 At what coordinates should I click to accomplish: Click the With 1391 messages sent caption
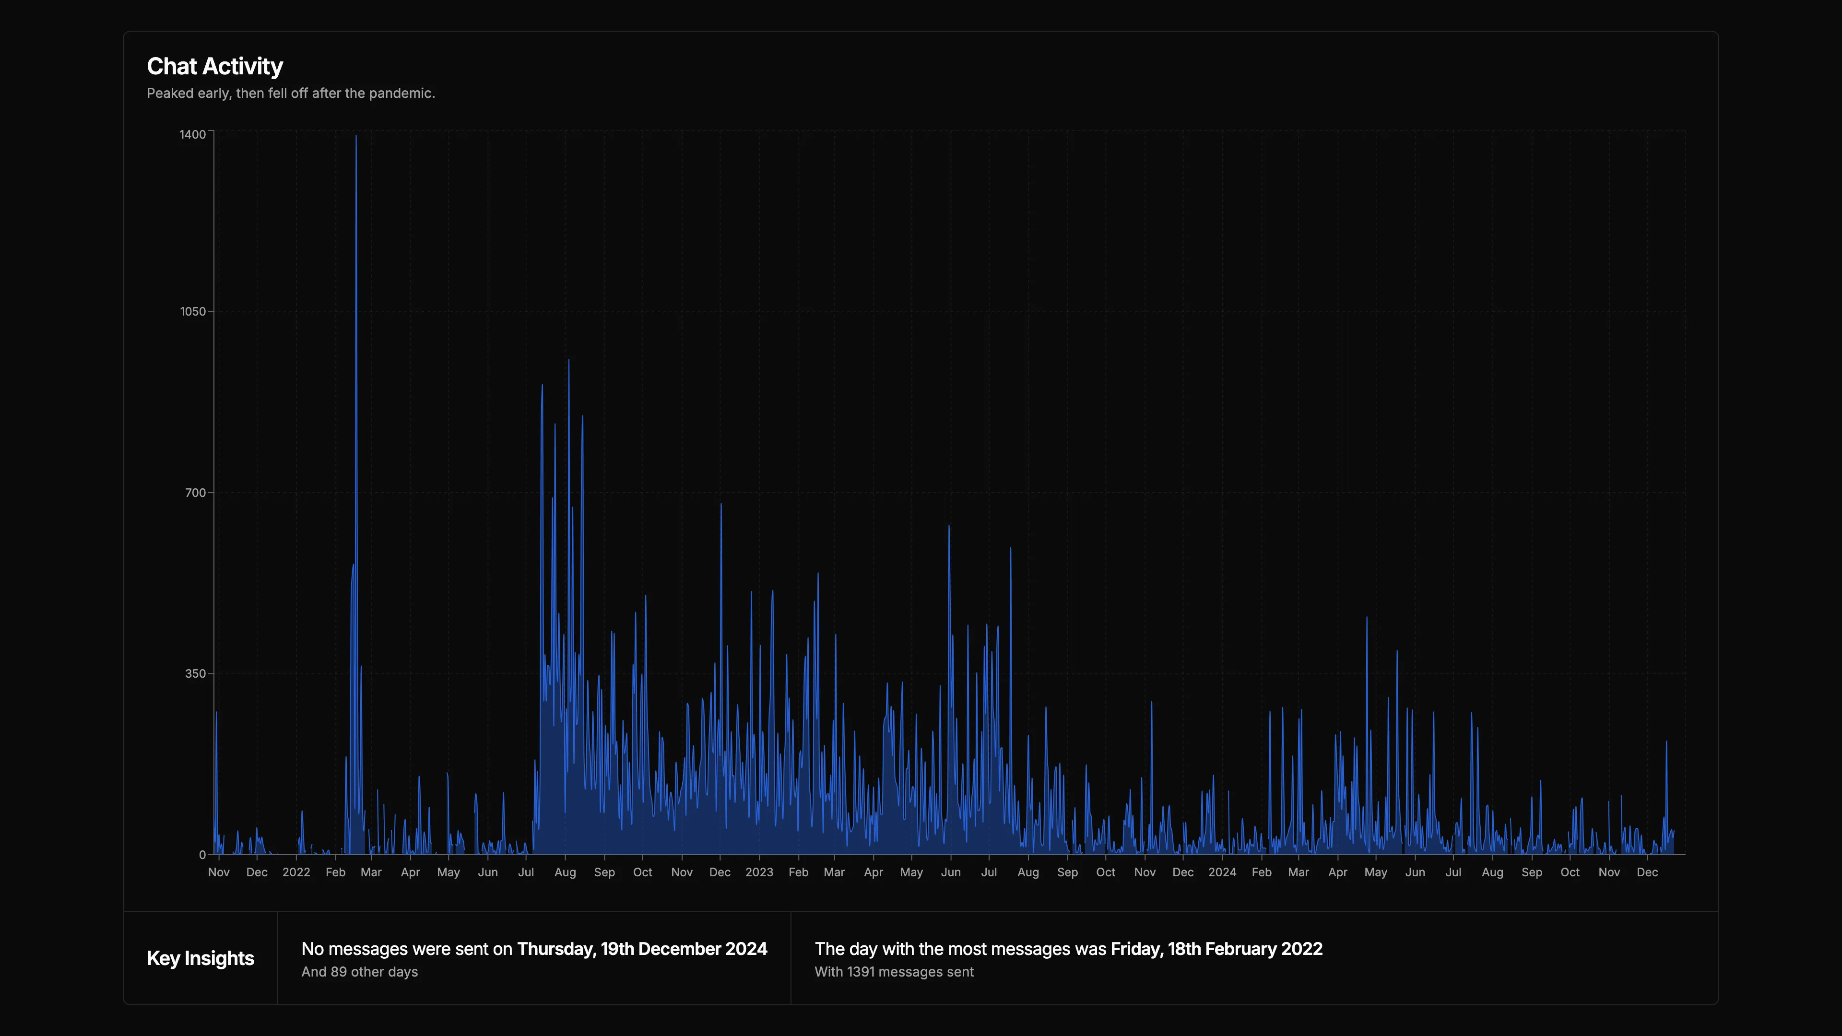click(894, 972)
